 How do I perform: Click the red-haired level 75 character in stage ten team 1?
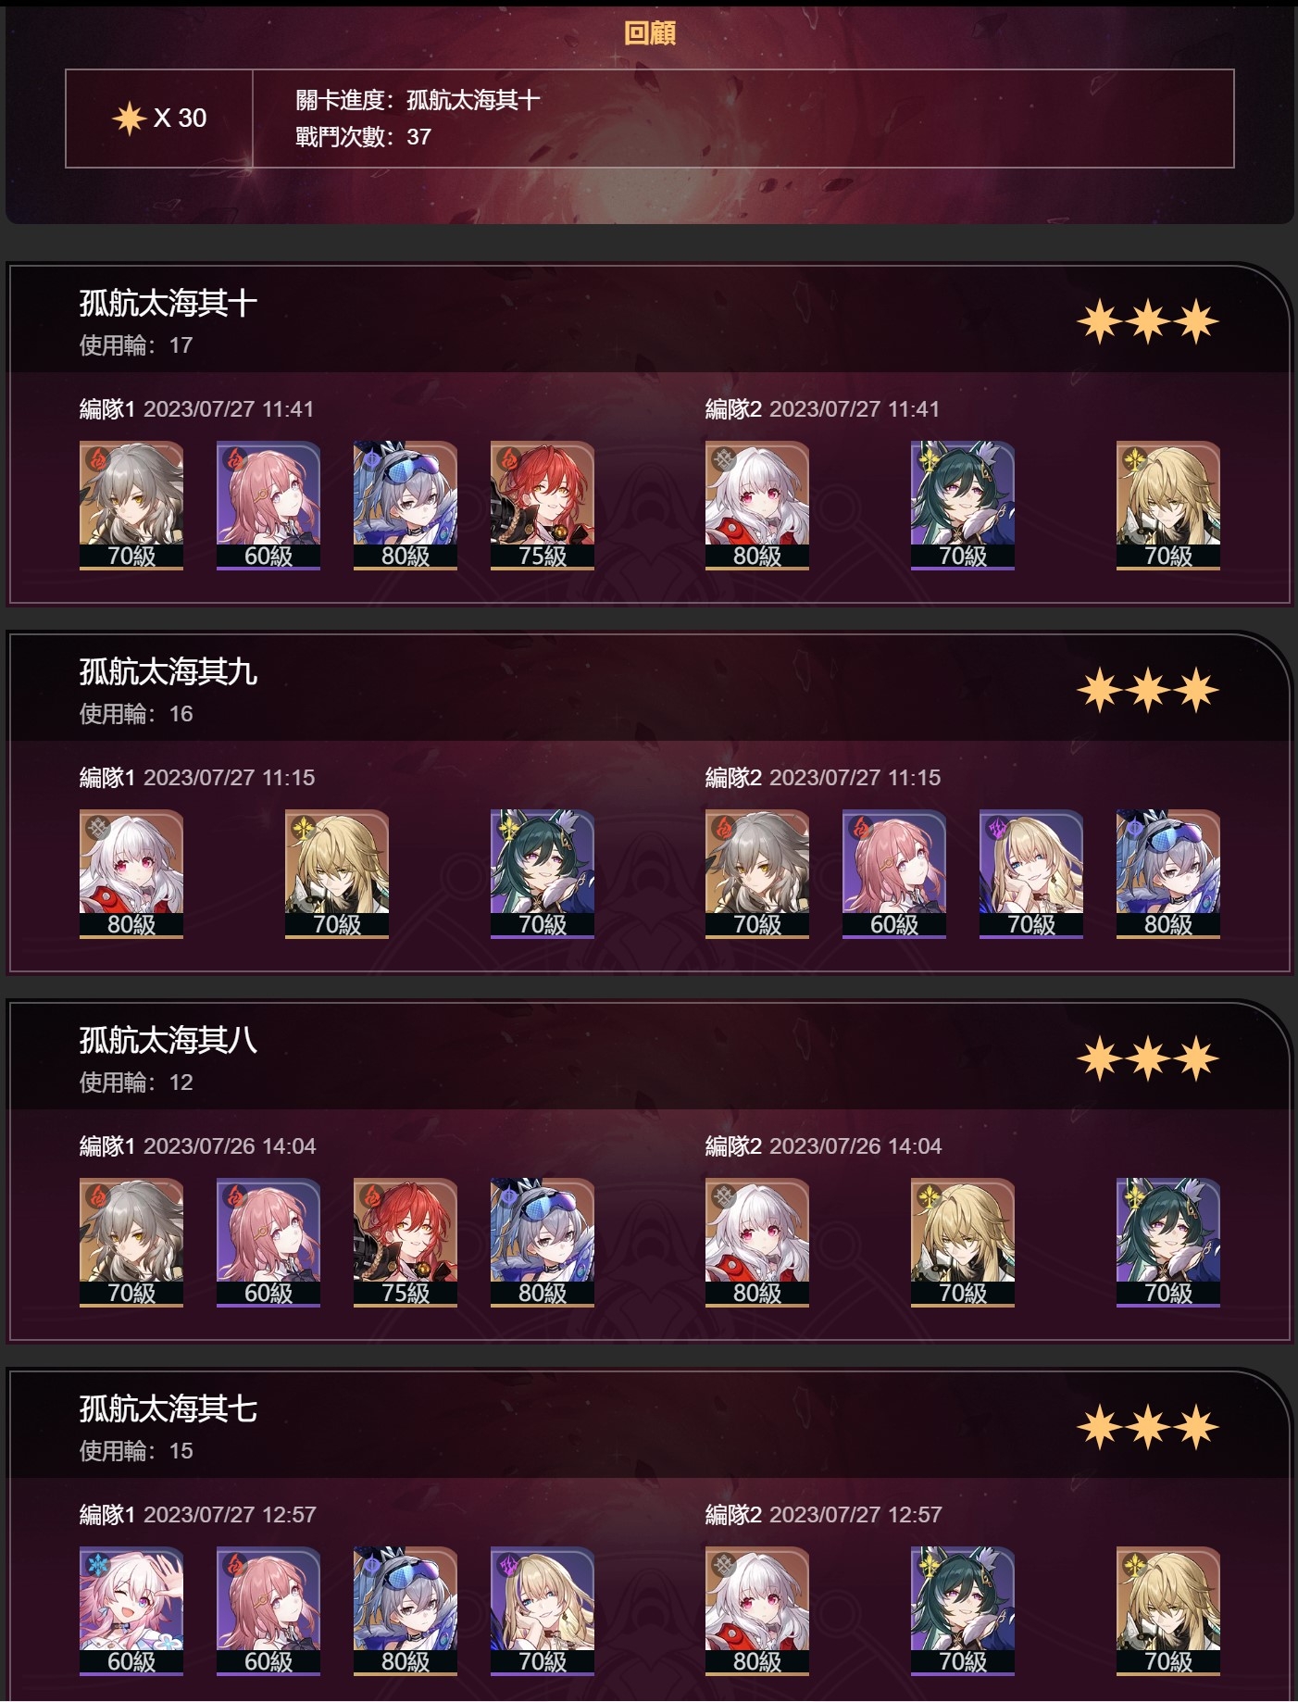tap(542, 506)
